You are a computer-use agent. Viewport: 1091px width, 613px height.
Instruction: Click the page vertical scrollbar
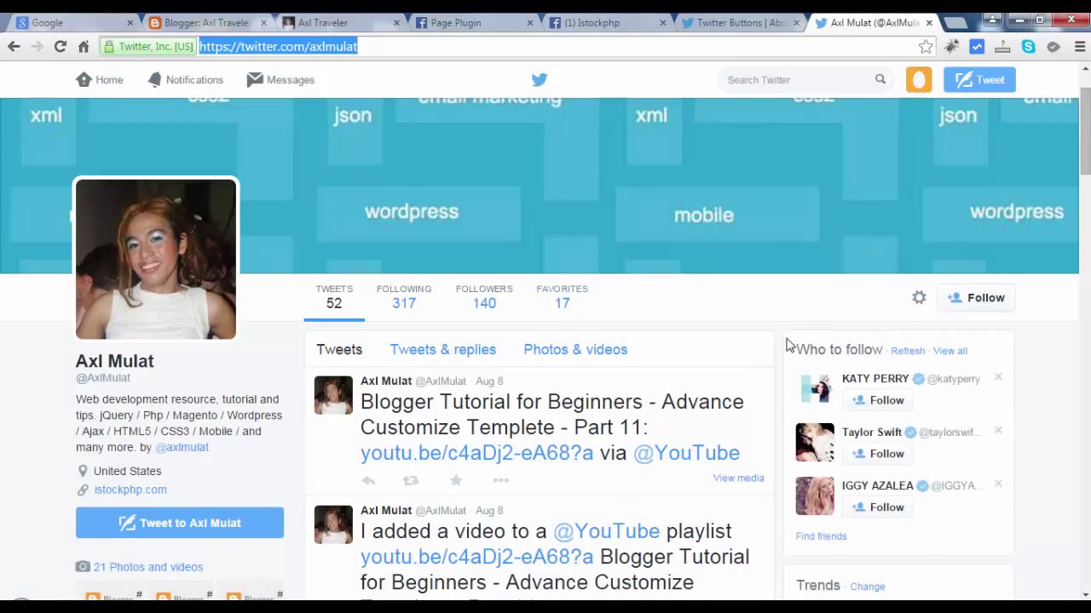(x=1084, y=129)
